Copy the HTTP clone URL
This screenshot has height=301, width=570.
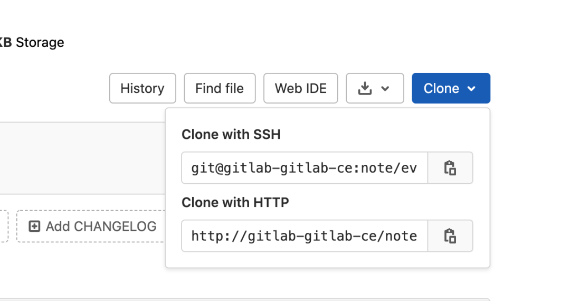450,236
